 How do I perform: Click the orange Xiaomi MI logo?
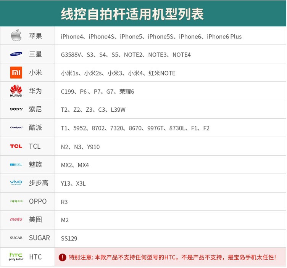coord(16,72)
